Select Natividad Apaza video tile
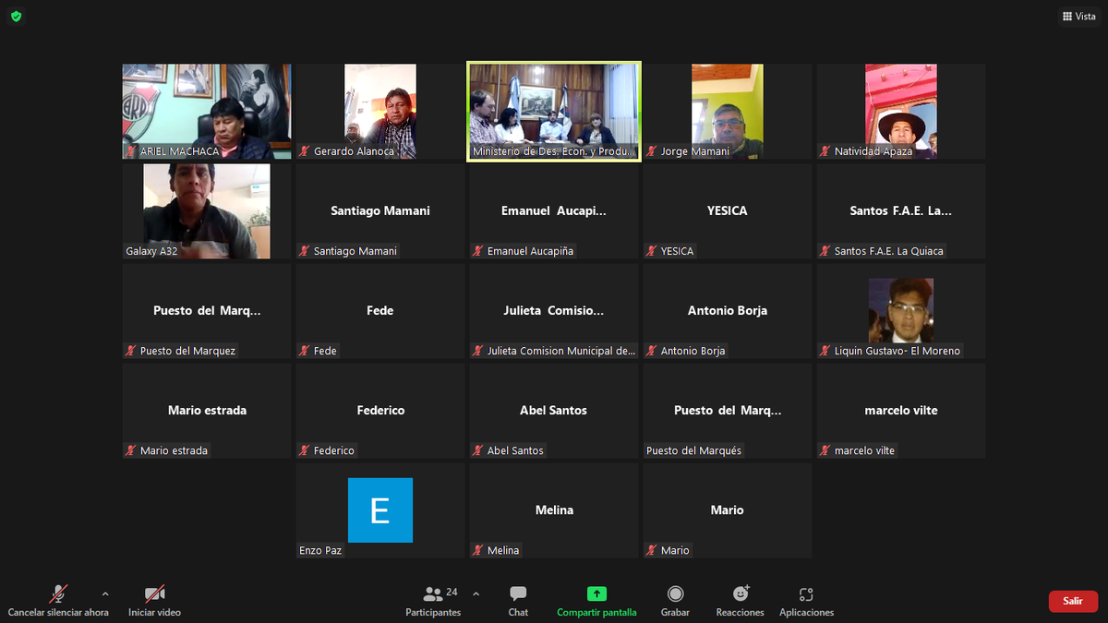This screenshot has width=1108, height=623. click(x=901, y=112)
